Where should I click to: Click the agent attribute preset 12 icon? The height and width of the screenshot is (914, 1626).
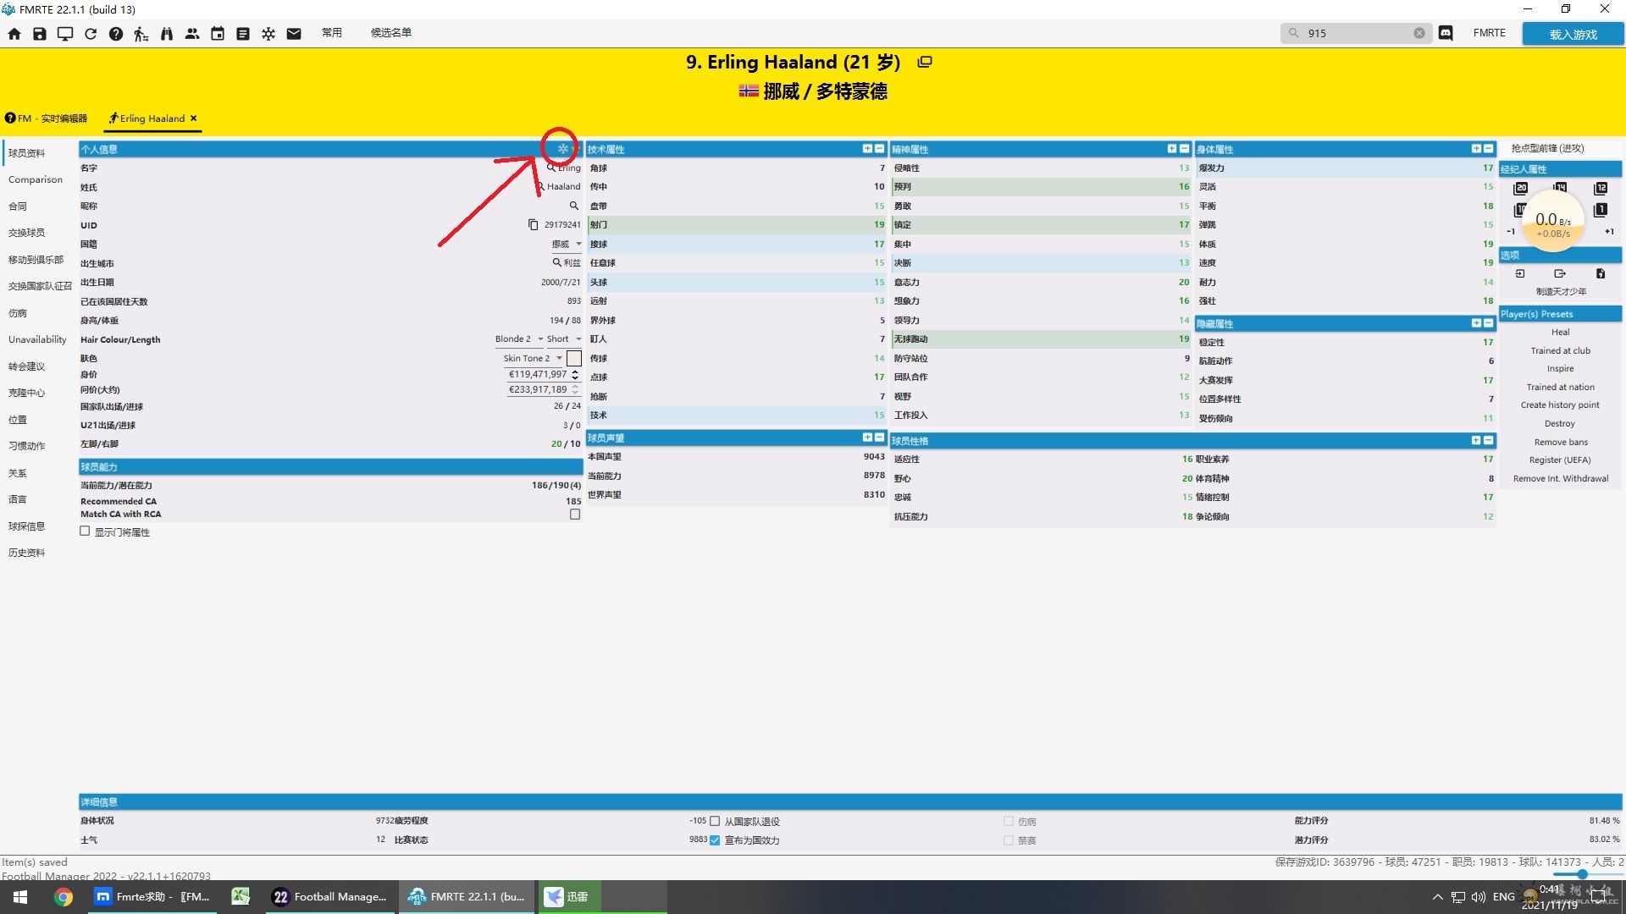[x=1601, y=188]
